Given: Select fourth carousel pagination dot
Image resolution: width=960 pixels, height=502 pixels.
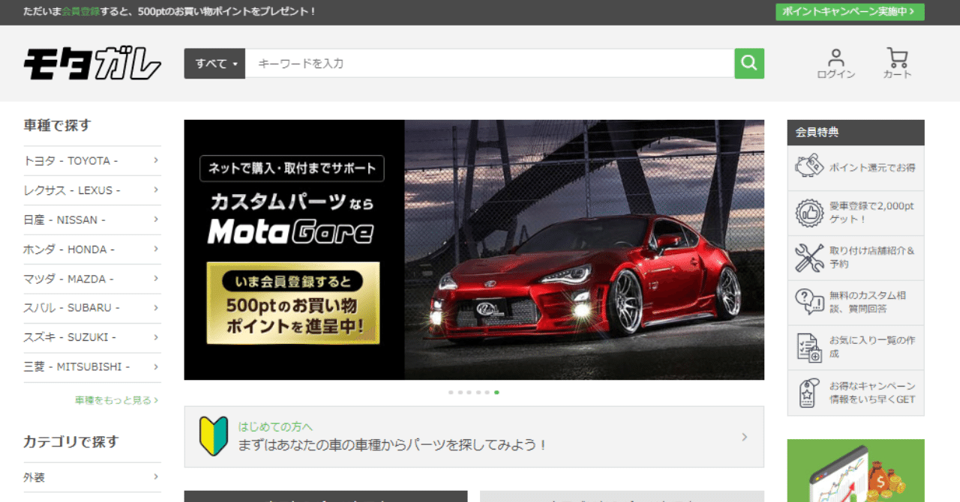Looking at the screenshot, I should point(478,392).
